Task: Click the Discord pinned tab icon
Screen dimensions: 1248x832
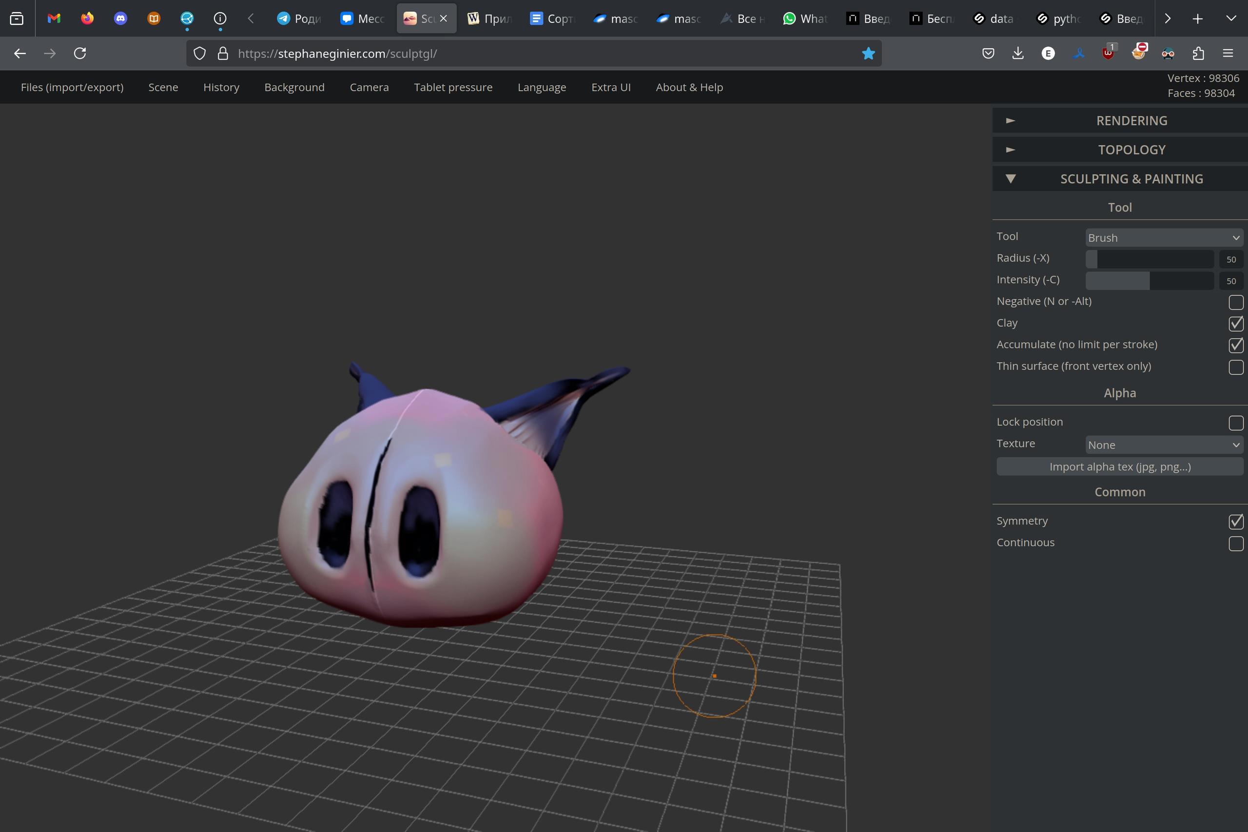Action: pos(120,19)
